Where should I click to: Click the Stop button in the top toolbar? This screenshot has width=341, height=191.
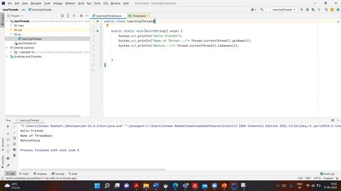(319, 10)
